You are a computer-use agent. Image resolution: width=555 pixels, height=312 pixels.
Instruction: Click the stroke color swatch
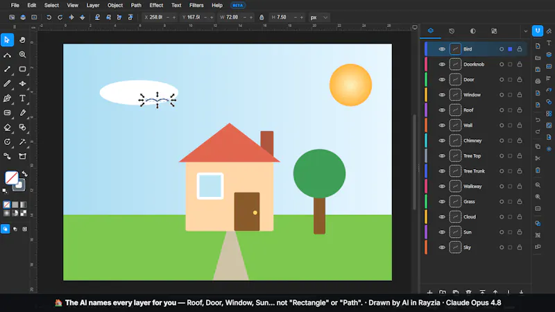click(19, 185)
